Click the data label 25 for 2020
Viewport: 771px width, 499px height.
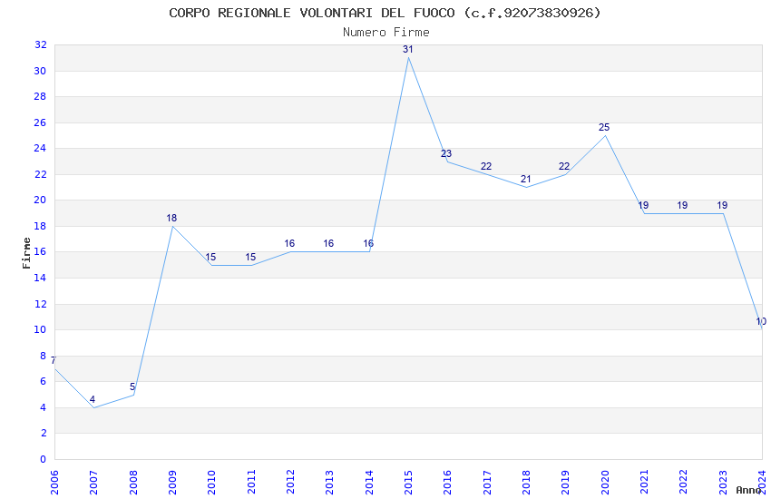pos(604,127)
